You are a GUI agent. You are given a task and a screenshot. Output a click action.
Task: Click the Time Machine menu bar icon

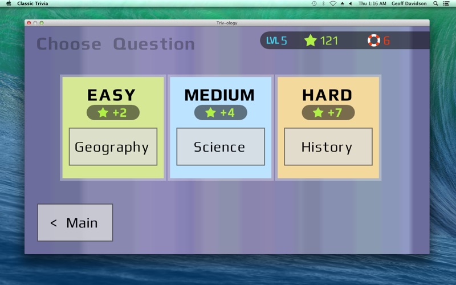coord(313,3)
